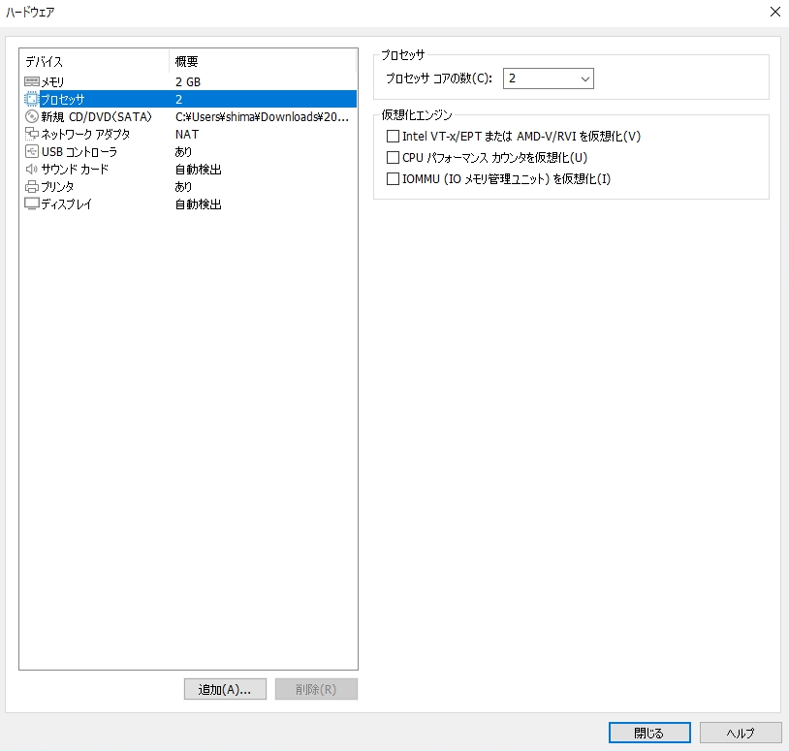Click the processor (プロセッサ) chip icon
The width and height of the screenshot is (789, 751).
point(32,99)
